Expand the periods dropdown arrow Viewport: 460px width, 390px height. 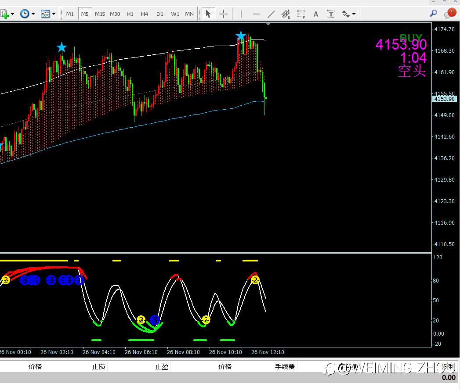coord(33,14)
